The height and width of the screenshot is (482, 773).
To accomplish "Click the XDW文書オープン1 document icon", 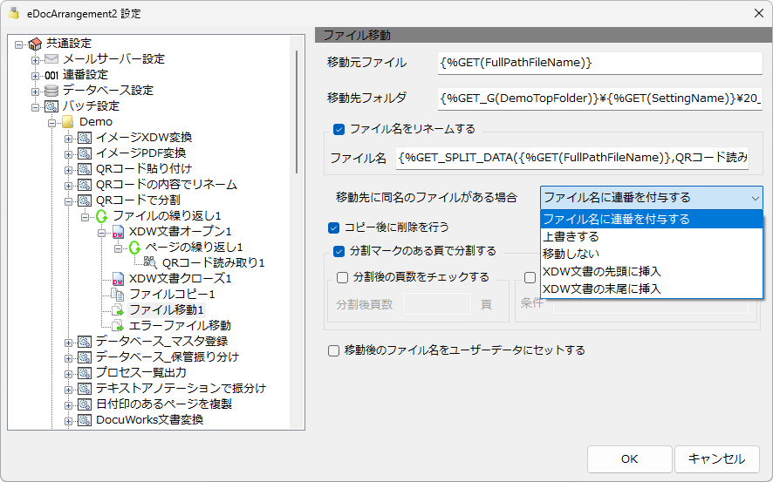I will click(x=118, y=232).
